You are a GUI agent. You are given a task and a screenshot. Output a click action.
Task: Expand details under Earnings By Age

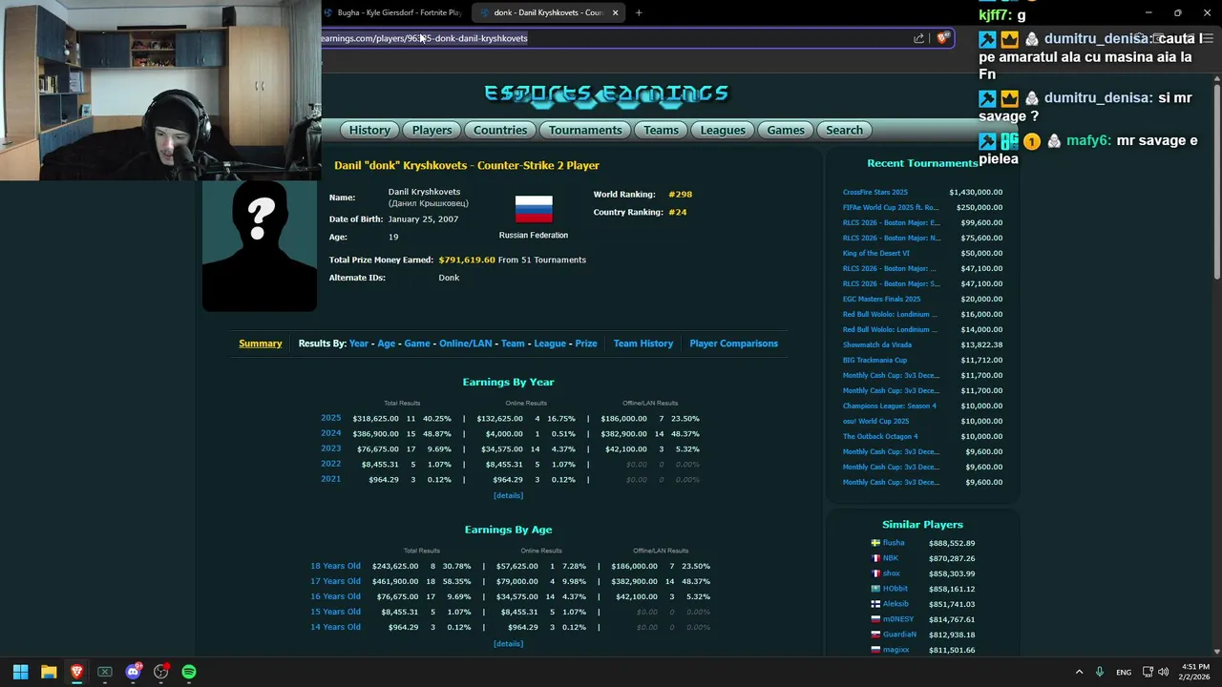[x=508, y=643]
